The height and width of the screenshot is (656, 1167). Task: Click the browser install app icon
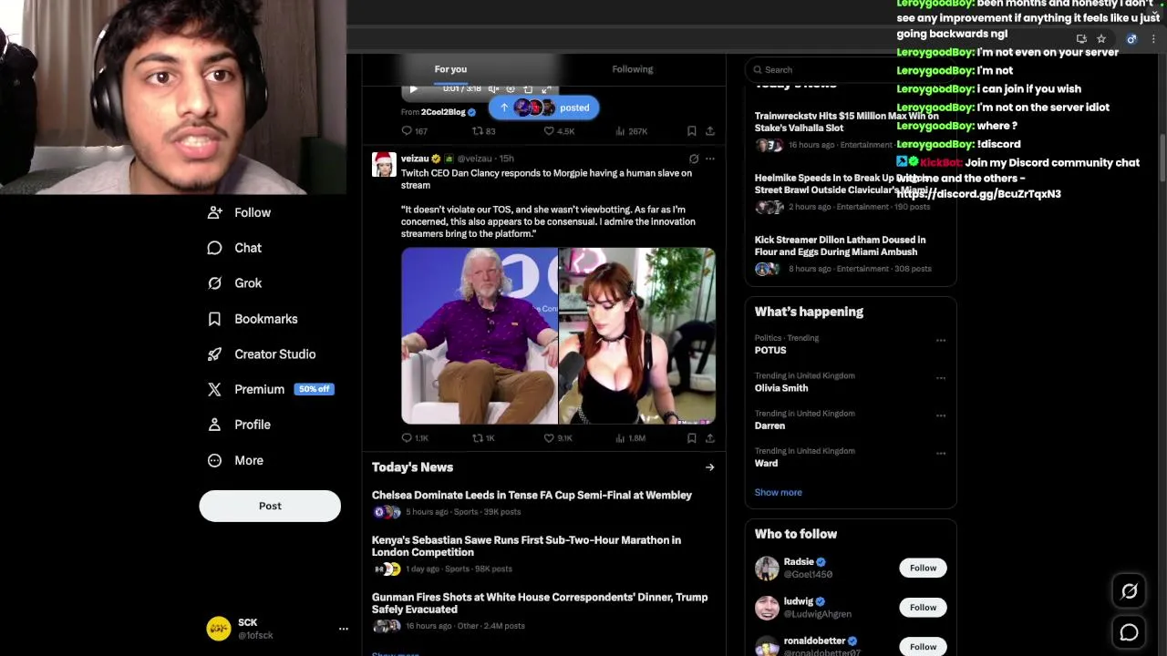point(1081,39)
